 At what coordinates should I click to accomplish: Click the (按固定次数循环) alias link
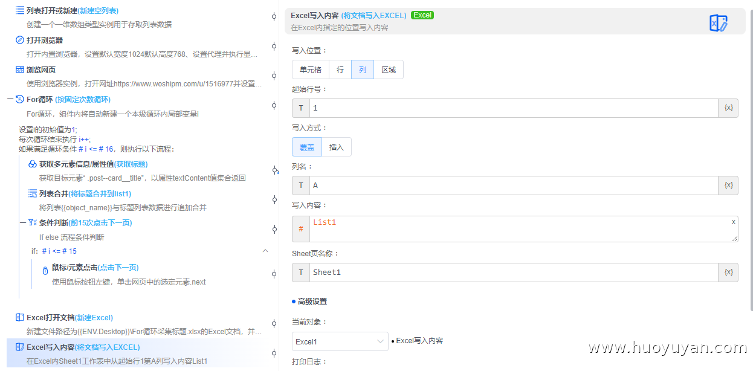click(83, 100)
